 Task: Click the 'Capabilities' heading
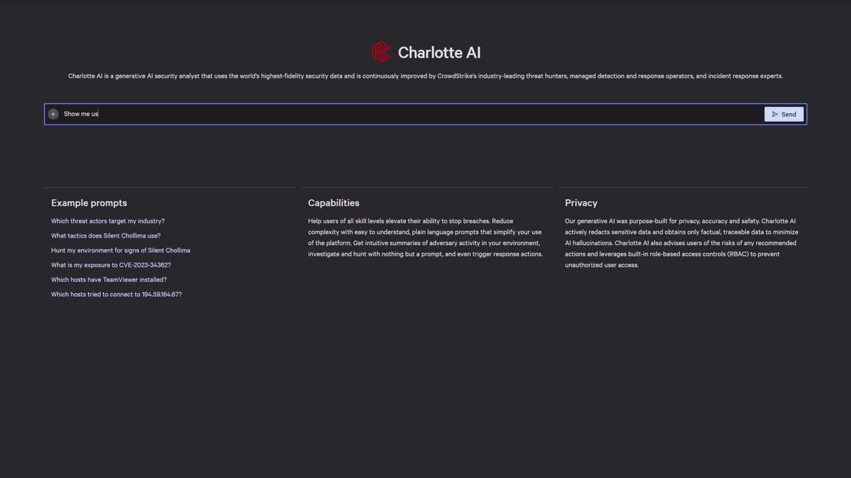[x=334, y=203]
